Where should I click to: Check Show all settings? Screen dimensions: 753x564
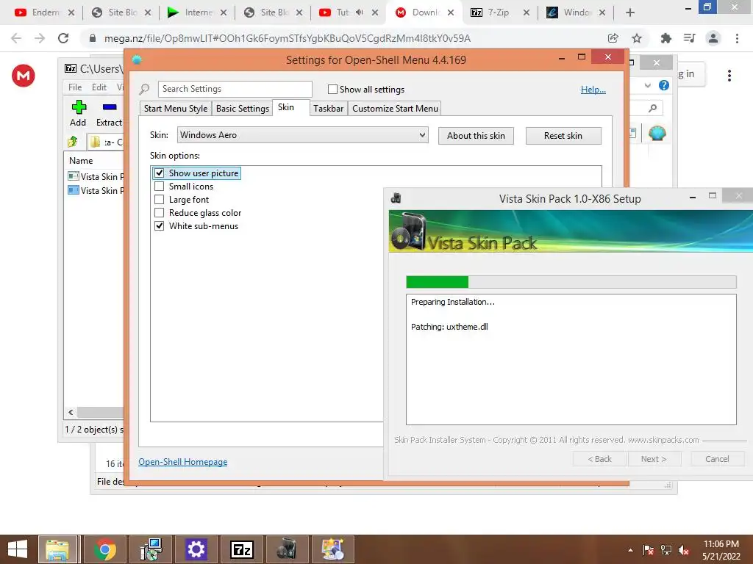pos(332,89)
